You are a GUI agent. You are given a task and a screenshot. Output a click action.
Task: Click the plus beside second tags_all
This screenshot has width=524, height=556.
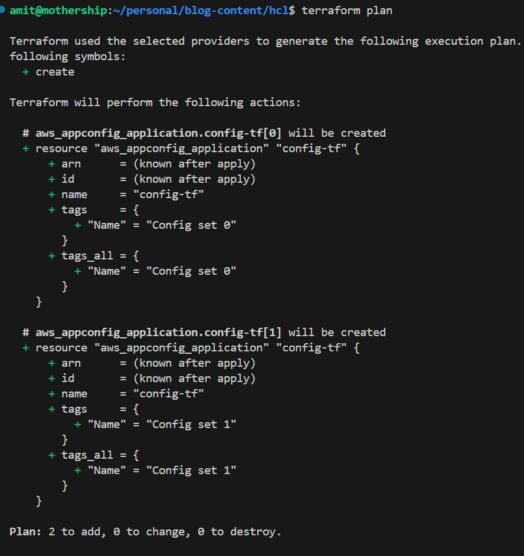(52, 455)
